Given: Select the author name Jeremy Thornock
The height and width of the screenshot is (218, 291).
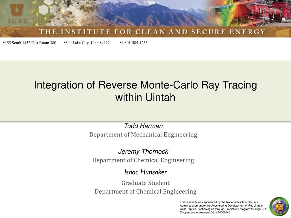Looking at the screenshot, I should pyautogui.click(x=143, y=152).
